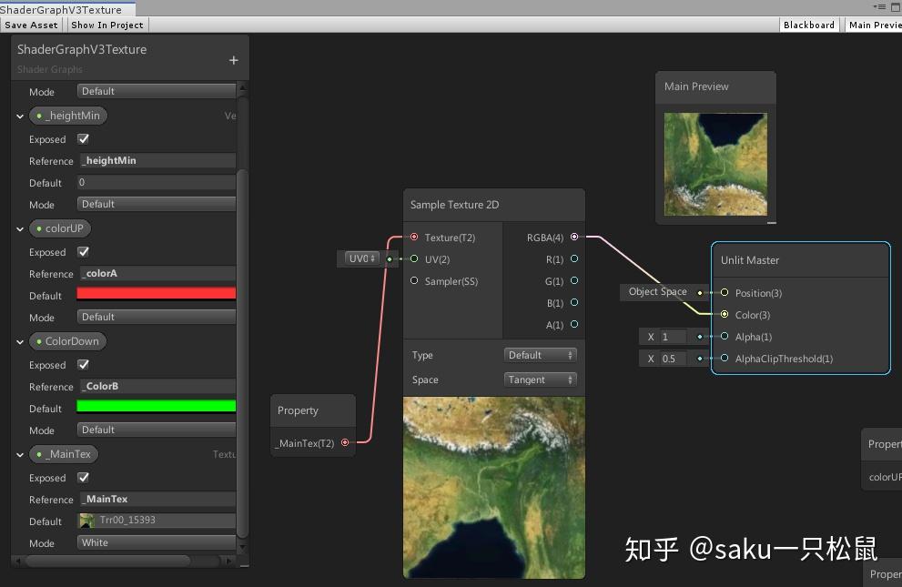Click the Position(3) port on Unlit Master

tap(723, 292)
